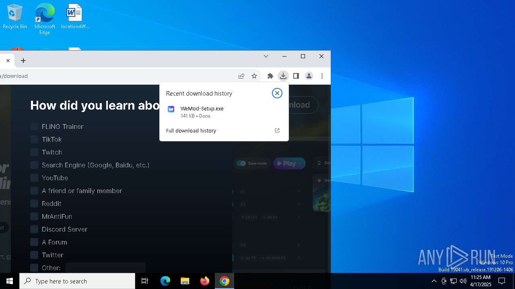Click external link icon beside Full download history
The height and width of the screenshot is (289, 515).
[x=277, y=130]
